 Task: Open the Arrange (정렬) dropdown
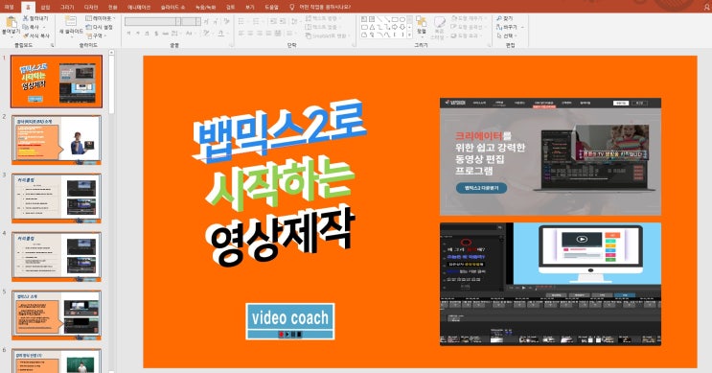tap(422, 26)
